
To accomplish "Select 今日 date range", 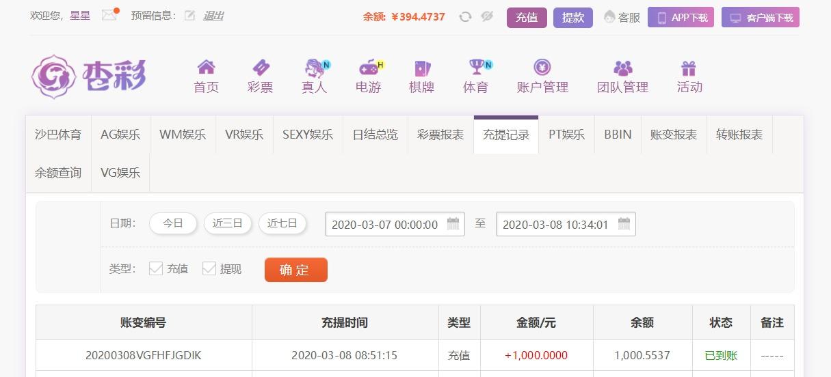I will [x=173, y=223].
